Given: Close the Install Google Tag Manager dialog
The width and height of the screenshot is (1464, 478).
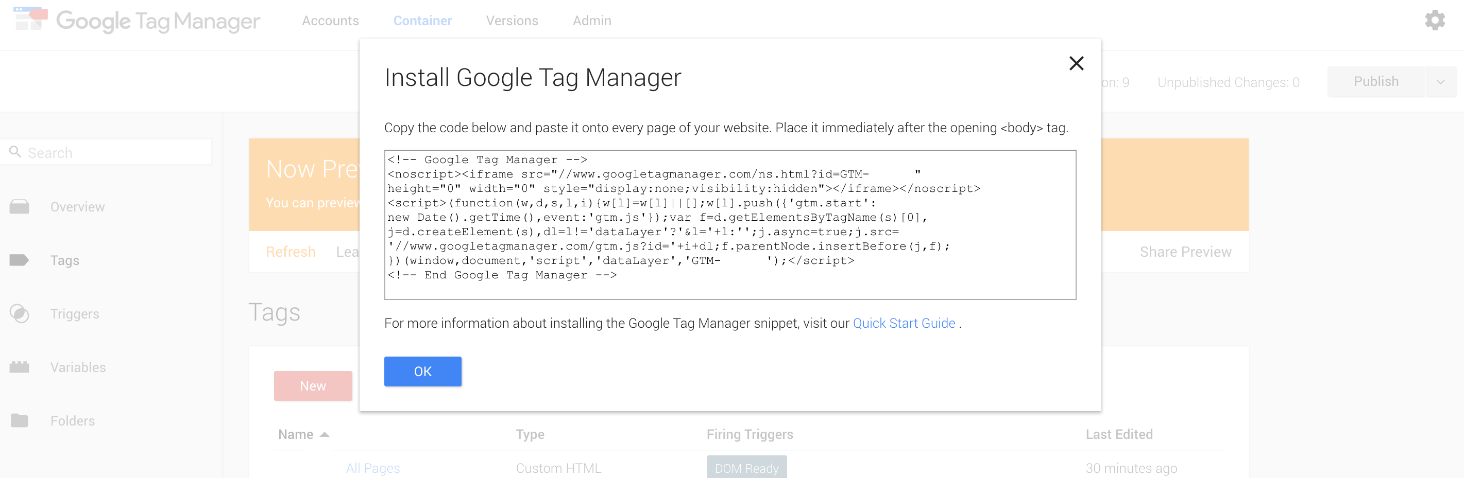Looking at the screenshot, I should tap(1076, 63).
